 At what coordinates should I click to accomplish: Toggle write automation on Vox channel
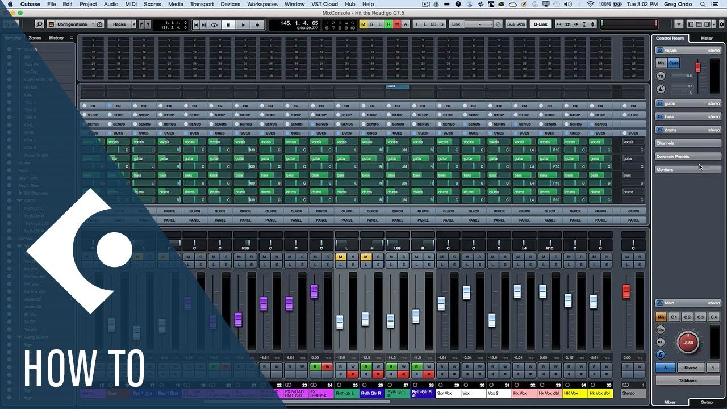[479, 366]
